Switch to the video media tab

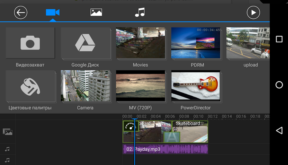pos(53,13)
